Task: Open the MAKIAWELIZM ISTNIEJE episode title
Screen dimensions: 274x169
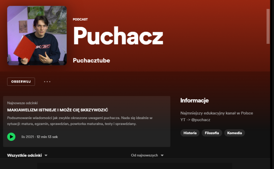Action: (x=57, y=110)
